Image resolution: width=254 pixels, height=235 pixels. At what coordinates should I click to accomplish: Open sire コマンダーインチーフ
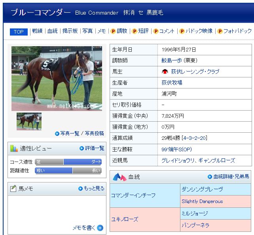(x=133, y=196)
